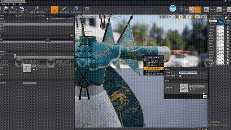This screenshot has width=231, height=130.
Task: Toggle the orange highlighted Section Selection tool
Action: 55,10
